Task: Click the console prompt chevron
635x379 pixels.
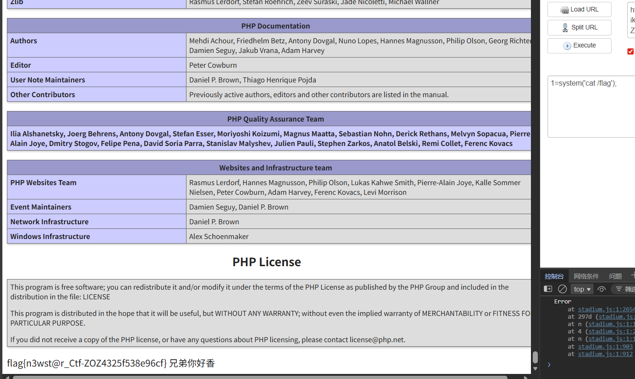Action: (549, 365)
